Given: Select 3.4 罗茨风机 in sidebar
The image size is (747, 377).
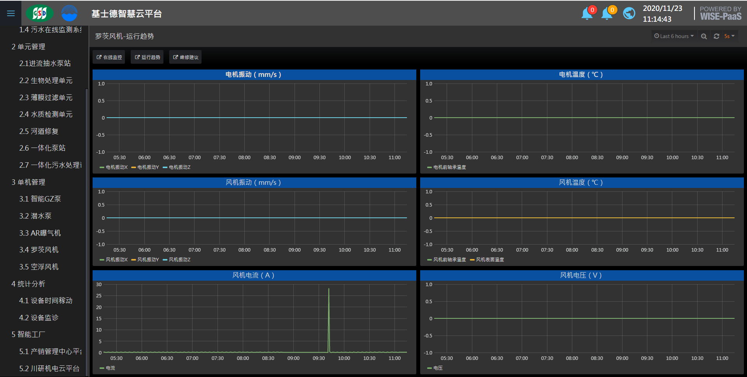Looking at the screenshot, I should coord(39,250).
